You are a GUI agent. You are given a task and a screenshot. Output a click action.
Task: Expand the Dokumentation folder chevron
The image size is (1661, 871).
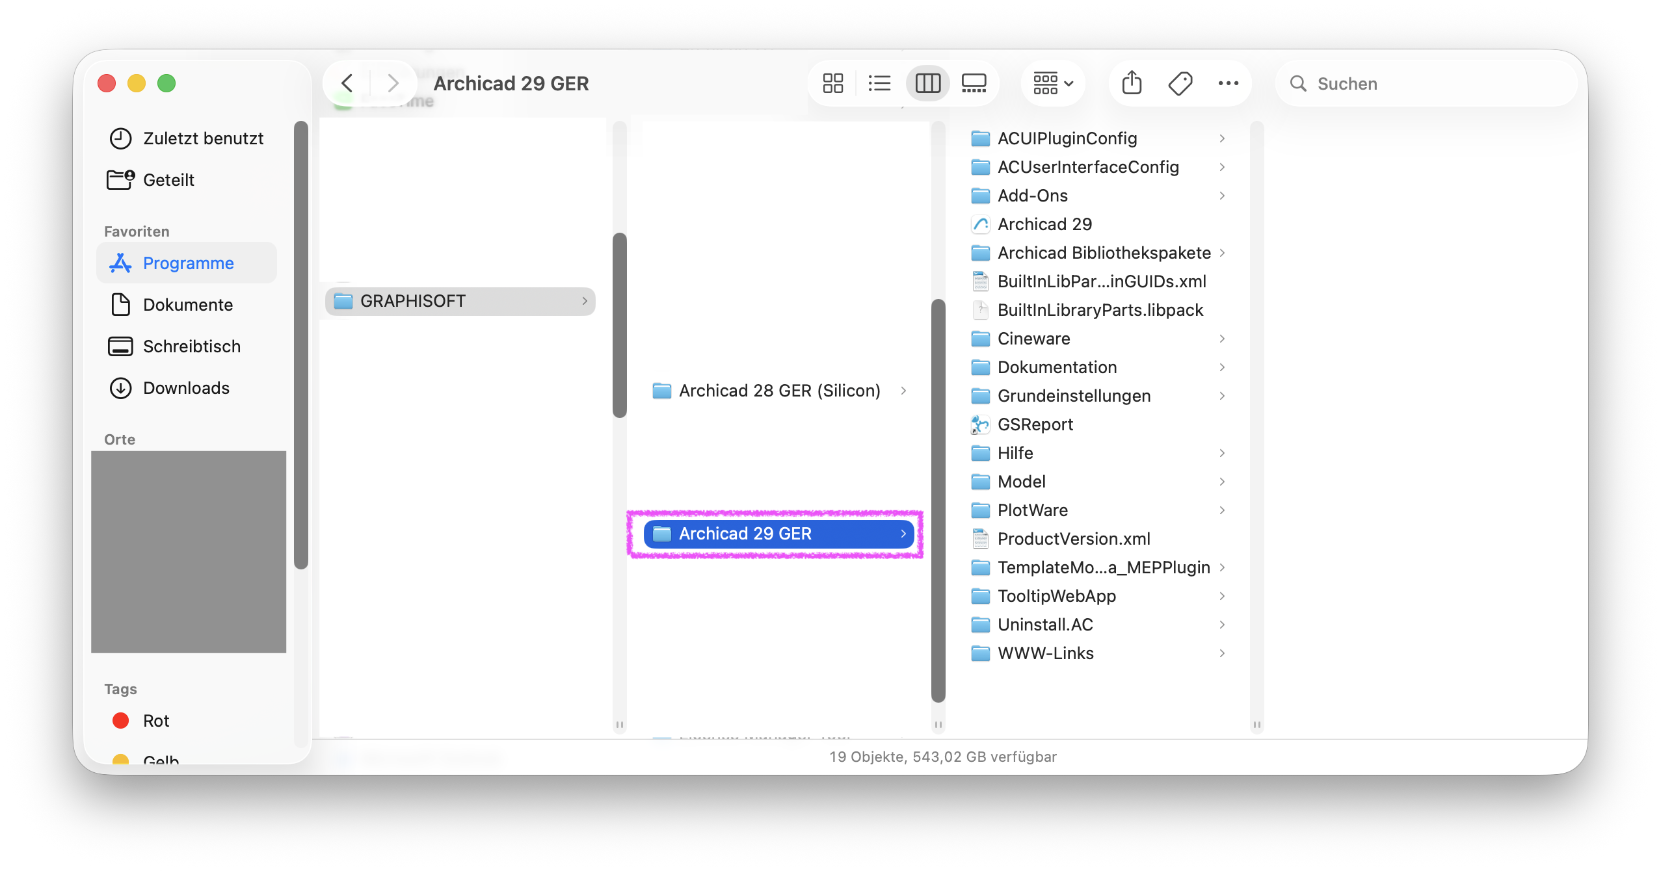coord(1222,367)
